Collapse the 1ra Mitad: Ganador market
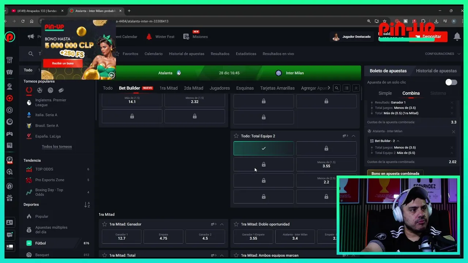The width and height of the screenshot is (468, 263). click(x=222, y=224)
